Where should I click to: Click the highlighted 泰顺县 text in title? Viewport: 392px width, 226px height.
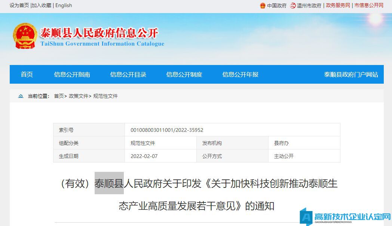coord(109,183)
